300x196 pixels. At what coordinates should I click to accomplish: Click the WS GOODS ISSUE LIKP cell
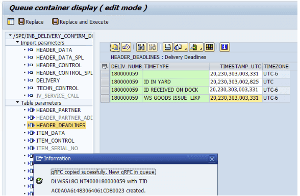click(176, 98)
